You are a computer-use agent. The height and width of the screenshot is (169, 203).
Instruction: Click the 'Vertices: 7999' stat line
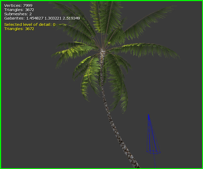coord(18,6)
